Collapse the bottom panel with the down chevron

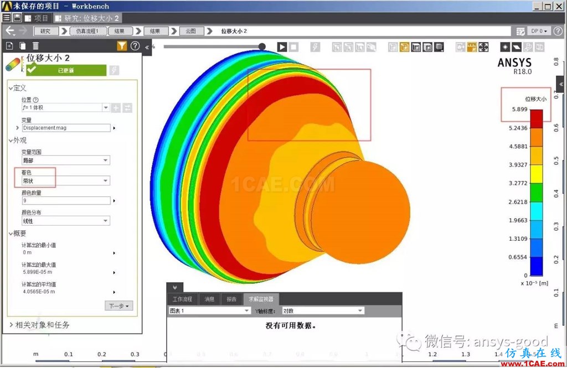175,287
